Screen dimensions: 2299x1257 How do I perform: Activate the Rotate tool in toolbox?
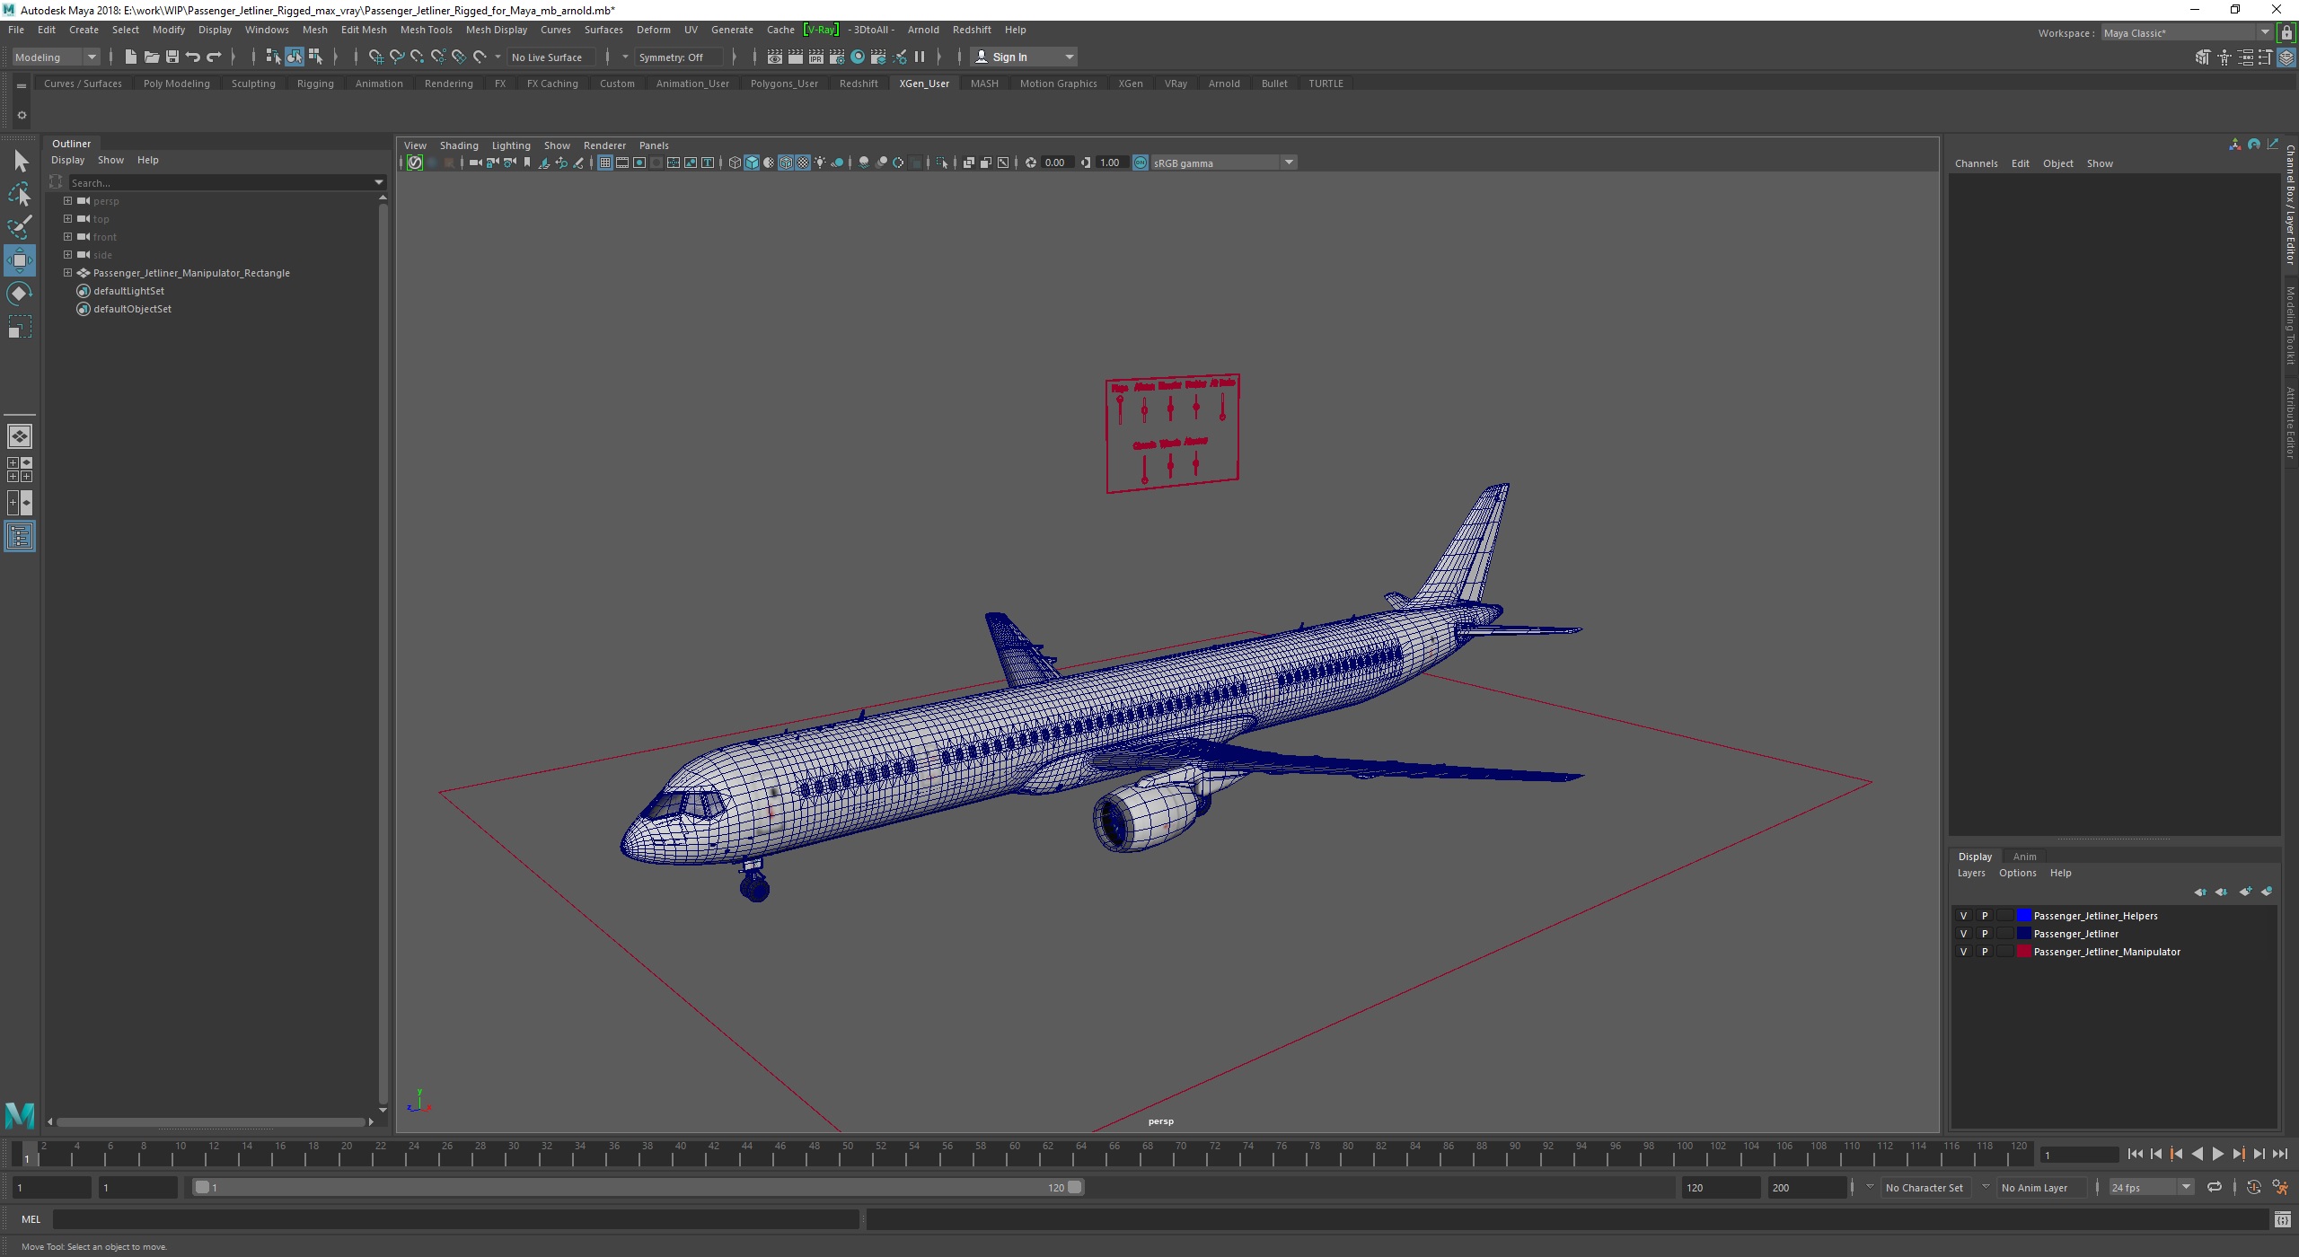pos(20,294)
